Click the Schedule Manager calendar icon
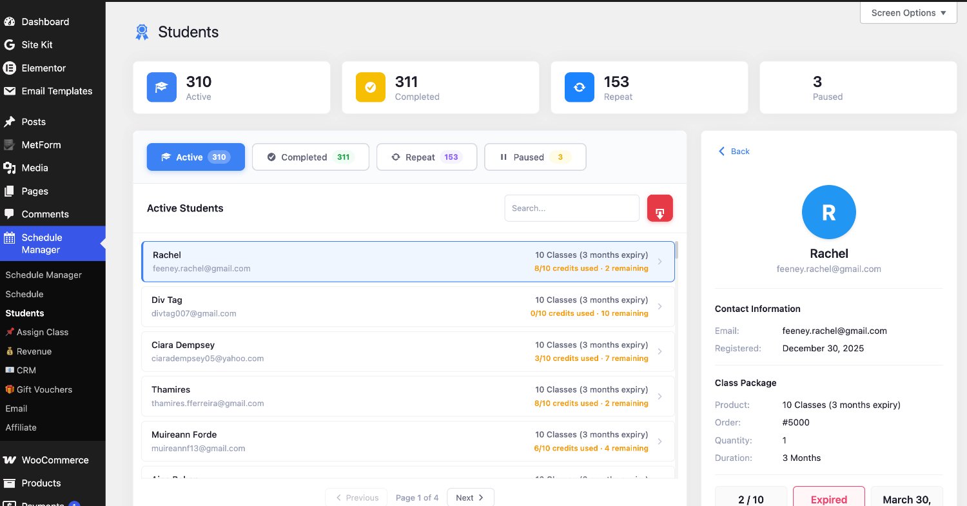Viewport: 967px width, 506px height. coord(9,237)
